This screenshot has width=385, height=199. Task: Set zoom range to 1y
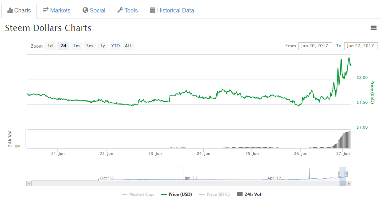pos(103,46)
